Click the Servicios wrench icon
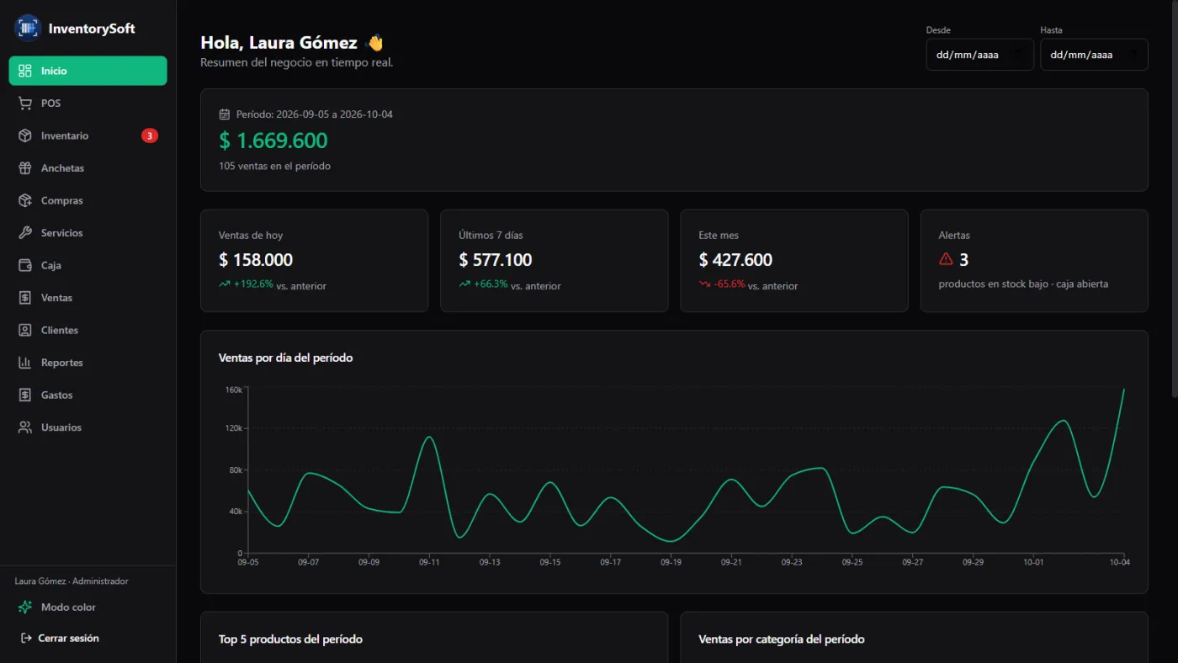Image resolution: width=1178 pixels, height=663 pixels. 25,233
